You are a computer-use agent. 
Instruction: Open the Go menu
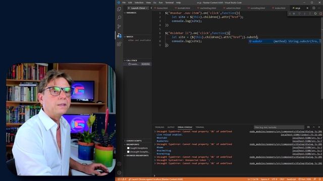155,3
